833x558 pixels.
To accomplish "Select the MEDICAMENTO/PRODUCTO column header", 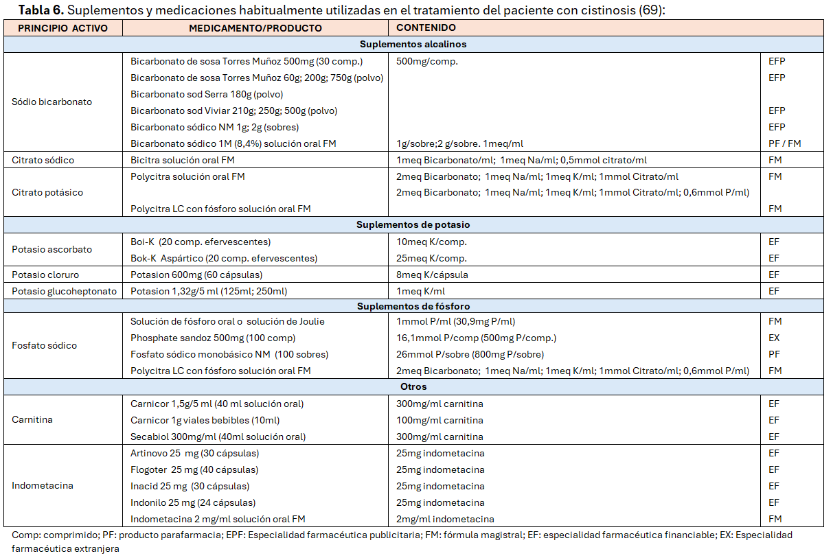I will [x=255, y=28].
